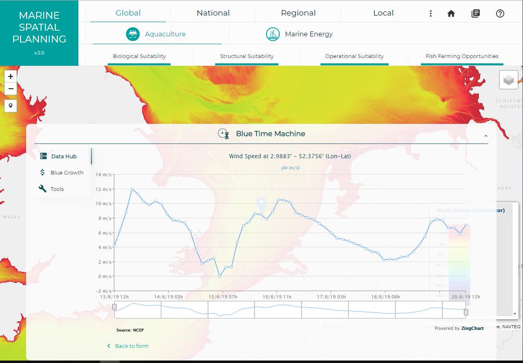The image size is (523, 363).
Task: Open the map layers control
Action: (x=509, y=80)
